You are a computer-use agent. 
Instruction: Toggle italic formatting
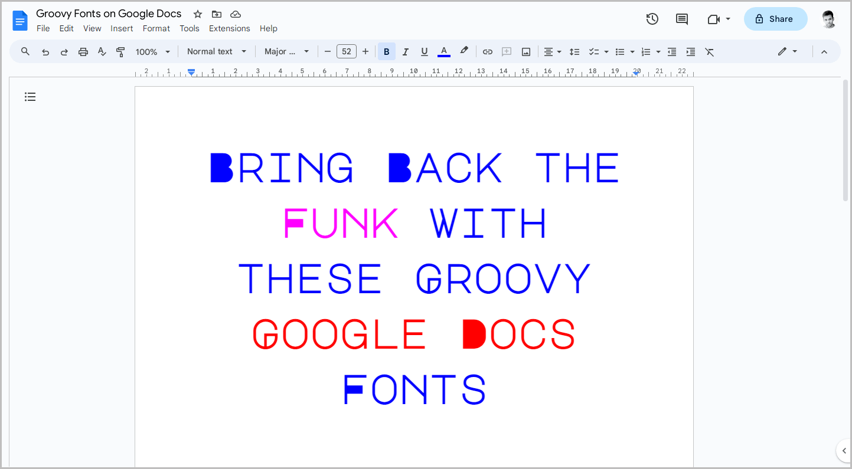point(406,51)
